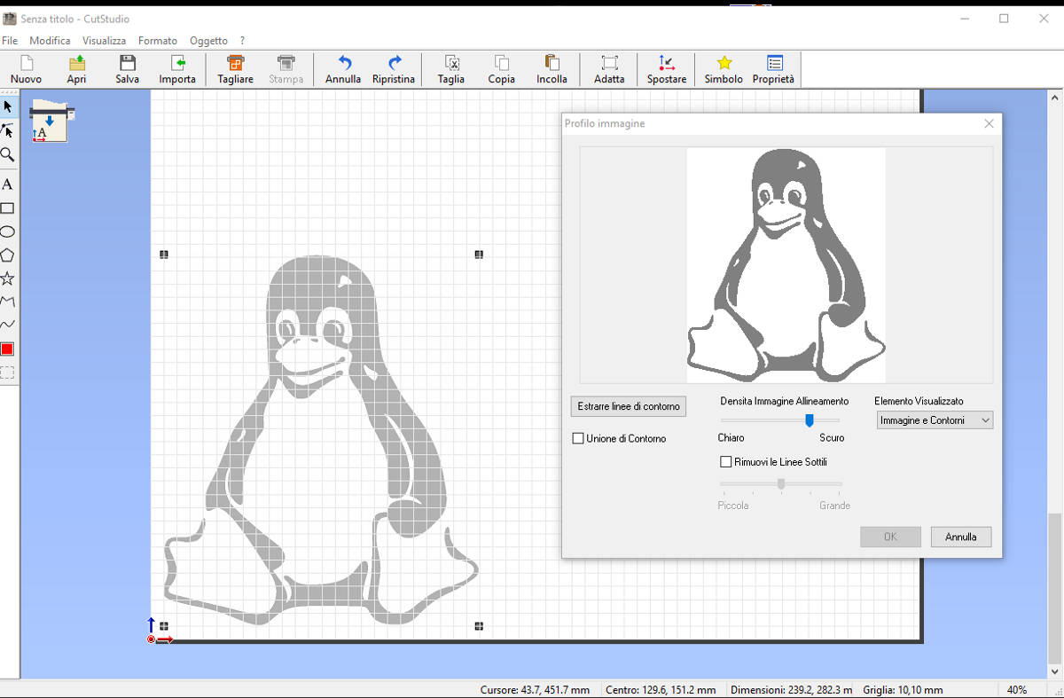The height and width of the screenshot is (698, 1064).
Task: Select the arrow selection tool
Action: [7, 106]
